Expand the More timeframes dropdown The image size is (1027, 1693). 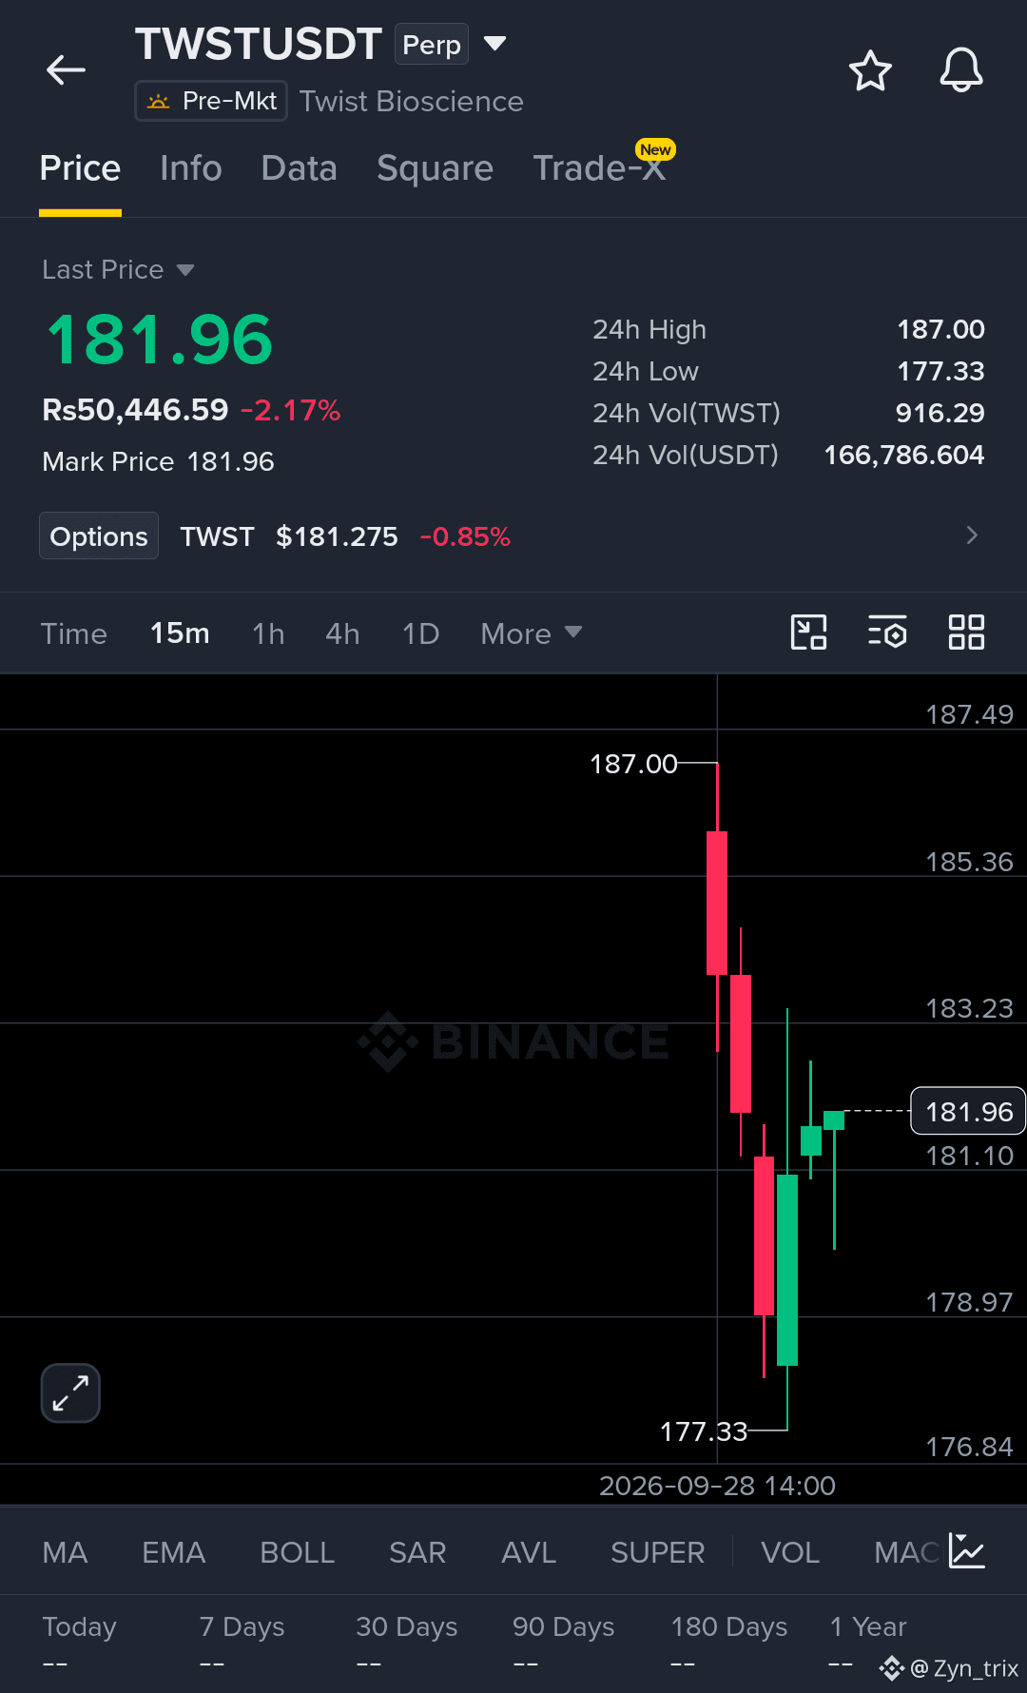531,633
